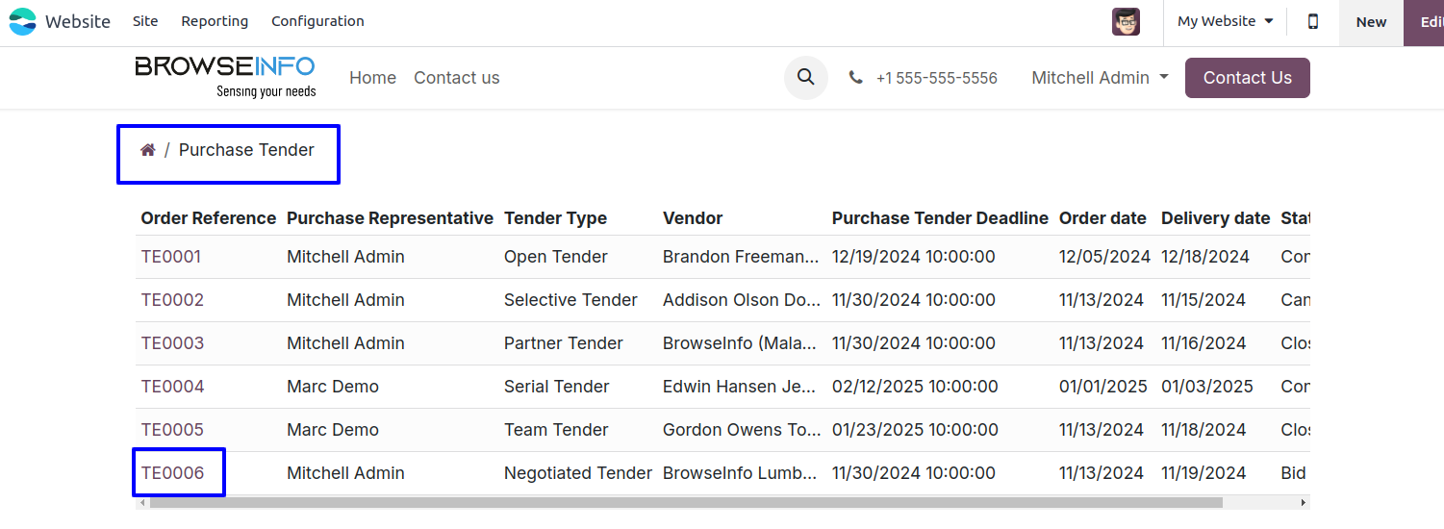Open the Site menu

145,21
